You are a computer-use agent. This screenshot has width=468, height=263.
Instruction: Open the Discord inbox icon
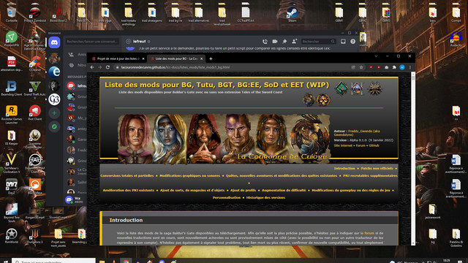(x=343, y=42)
